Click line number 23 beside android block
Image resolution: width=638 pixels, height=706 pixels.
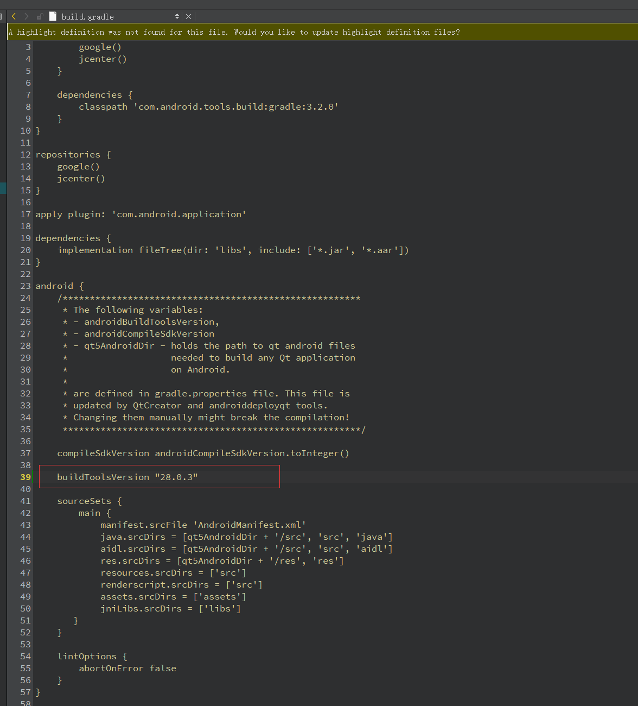25,286
